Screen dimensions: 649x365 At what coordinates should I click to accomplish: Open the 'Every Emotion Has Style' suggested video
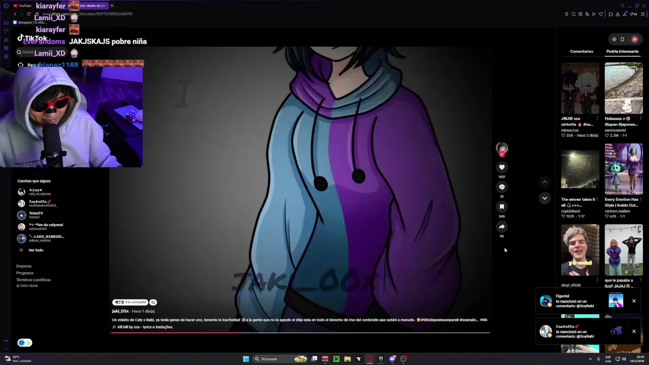tap(624, 169)
